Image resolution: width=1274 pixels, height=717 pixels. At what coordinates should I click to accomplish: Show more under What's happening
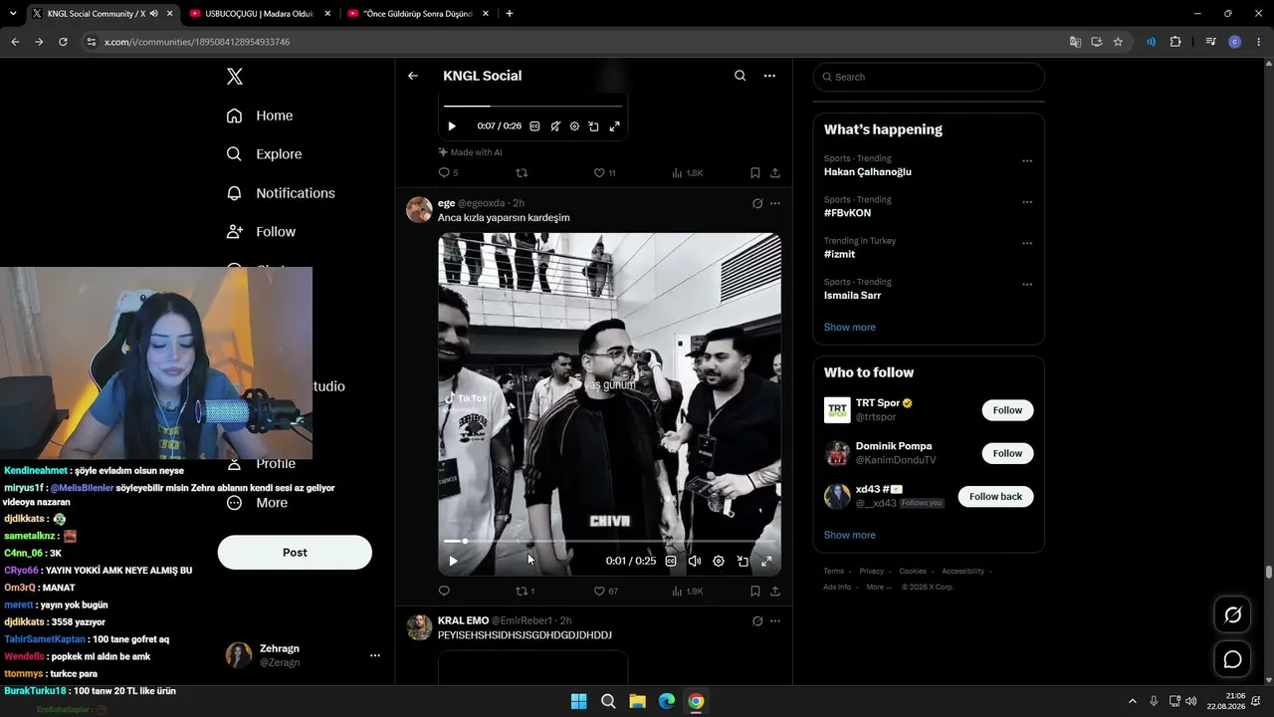click(x=850, y=328)
